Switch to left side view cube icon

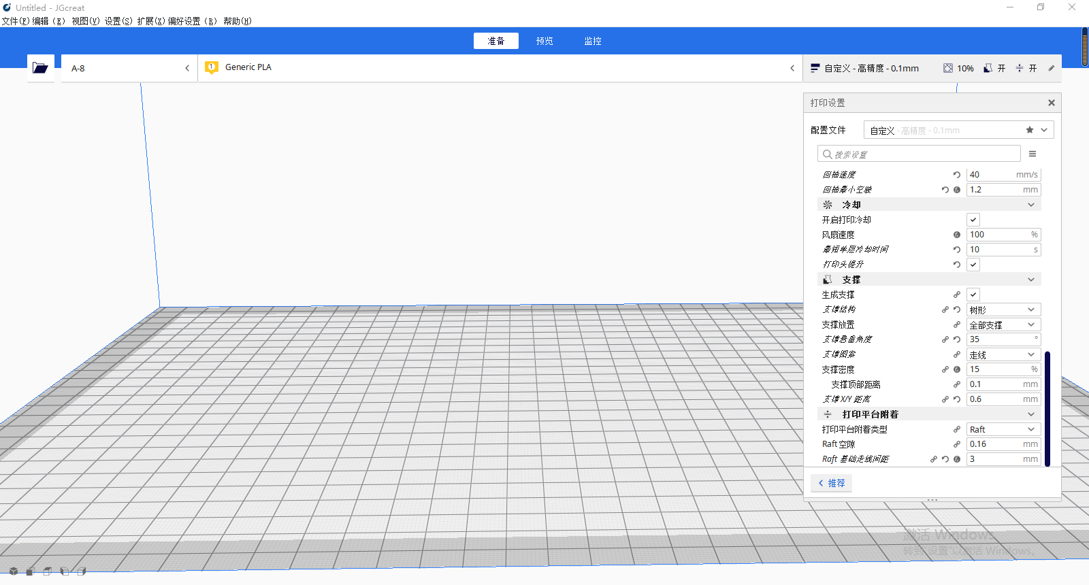coord(65,571)
